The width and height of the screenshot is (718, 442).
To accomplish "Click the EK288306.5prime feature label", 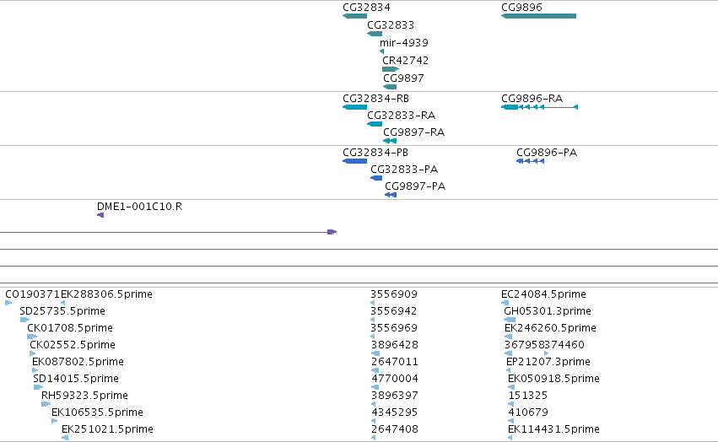I will coord(106,294).
